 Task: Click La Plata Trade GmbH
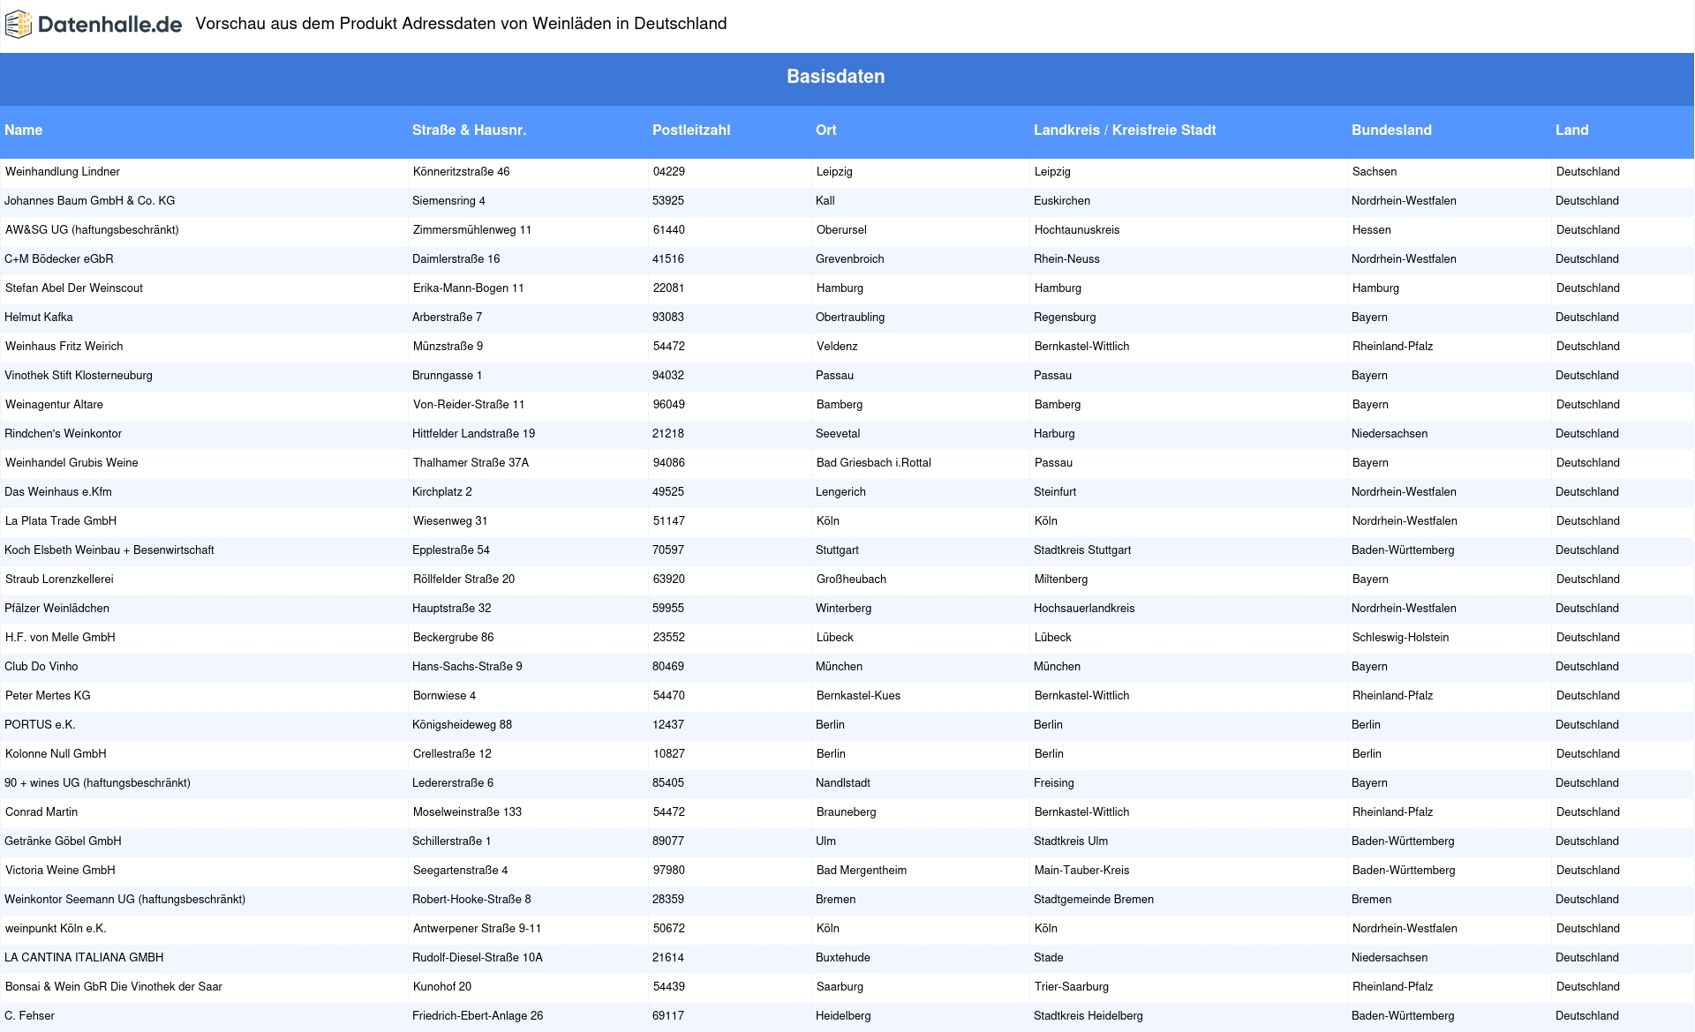[61, 521]
